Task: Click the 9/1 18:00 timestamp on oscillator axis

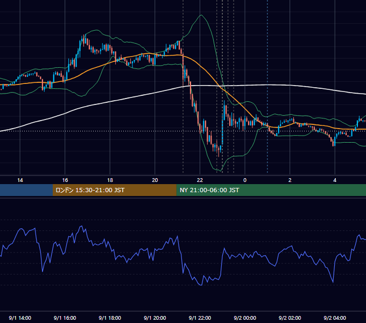Action: (x=110, y=318)
